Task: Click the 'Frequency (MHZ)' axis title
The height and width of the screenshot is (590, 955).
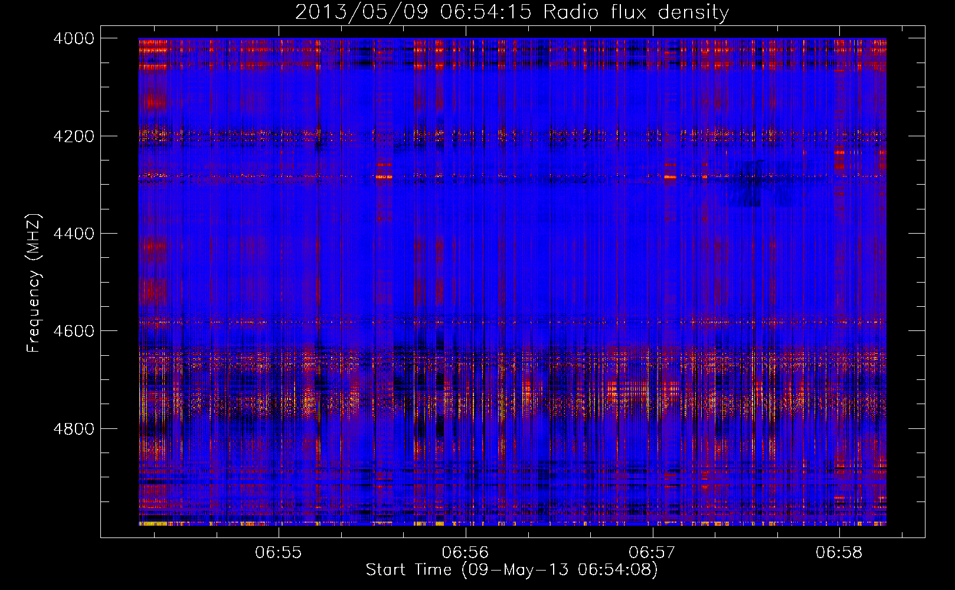Action: [x=34, y=283]
